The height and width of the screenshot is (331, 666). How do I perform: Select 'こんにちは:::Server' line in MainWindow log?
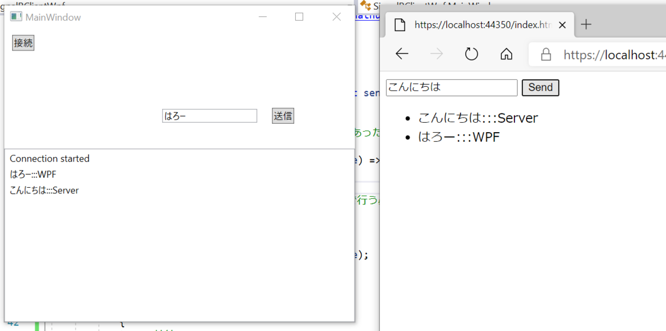[44, 190]
